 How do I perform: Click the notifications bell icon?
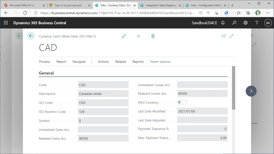pyautogui.click(x=223, y=23)
